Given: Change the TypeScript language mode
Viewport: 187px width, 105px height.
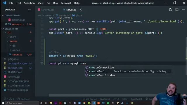Looking at the screenshot, I should click(136, 99).
